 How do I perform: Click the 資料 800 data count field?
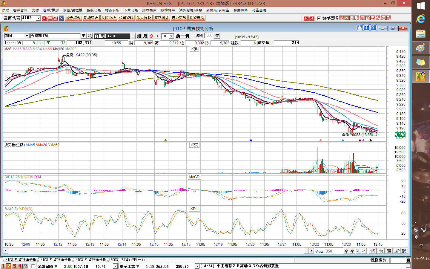tap(209, 36)
